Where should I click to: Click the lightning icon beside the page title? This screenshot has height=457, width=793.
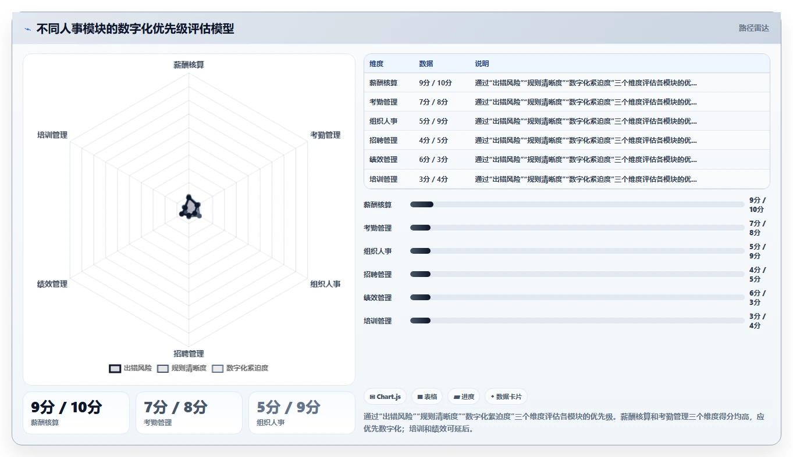click(27, 29)
